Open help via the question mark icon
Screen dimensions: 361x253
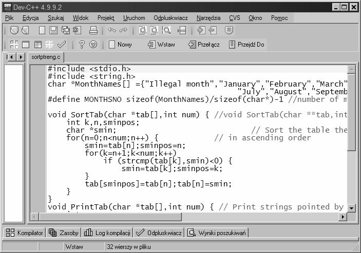(x=82, y=45)
